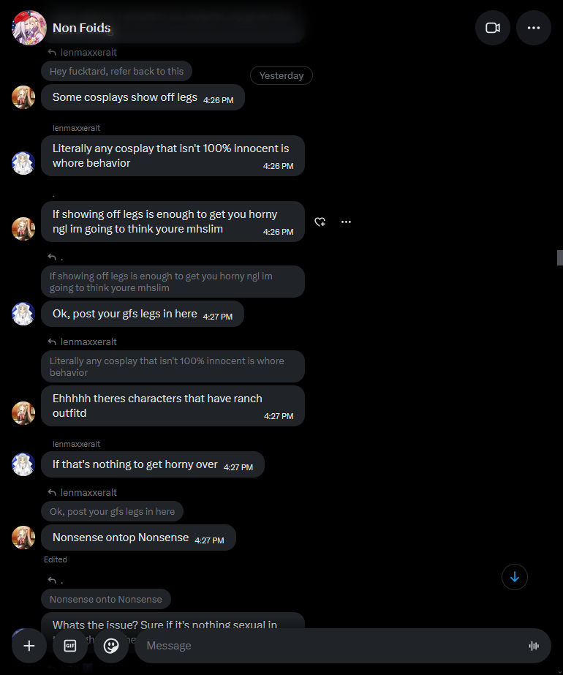Start recording a voice message

534,646
